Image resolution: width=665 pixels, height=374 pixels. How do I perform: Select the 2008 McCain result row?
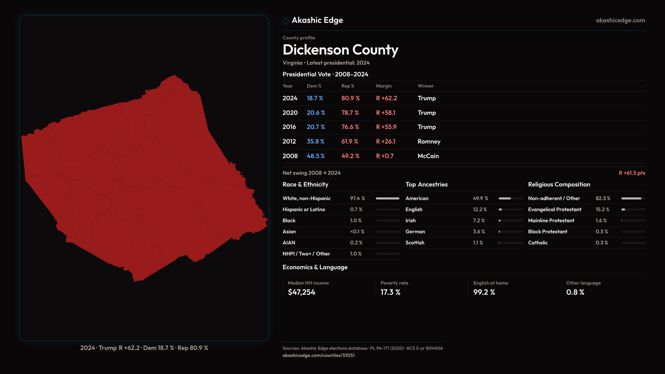point(360,156)
